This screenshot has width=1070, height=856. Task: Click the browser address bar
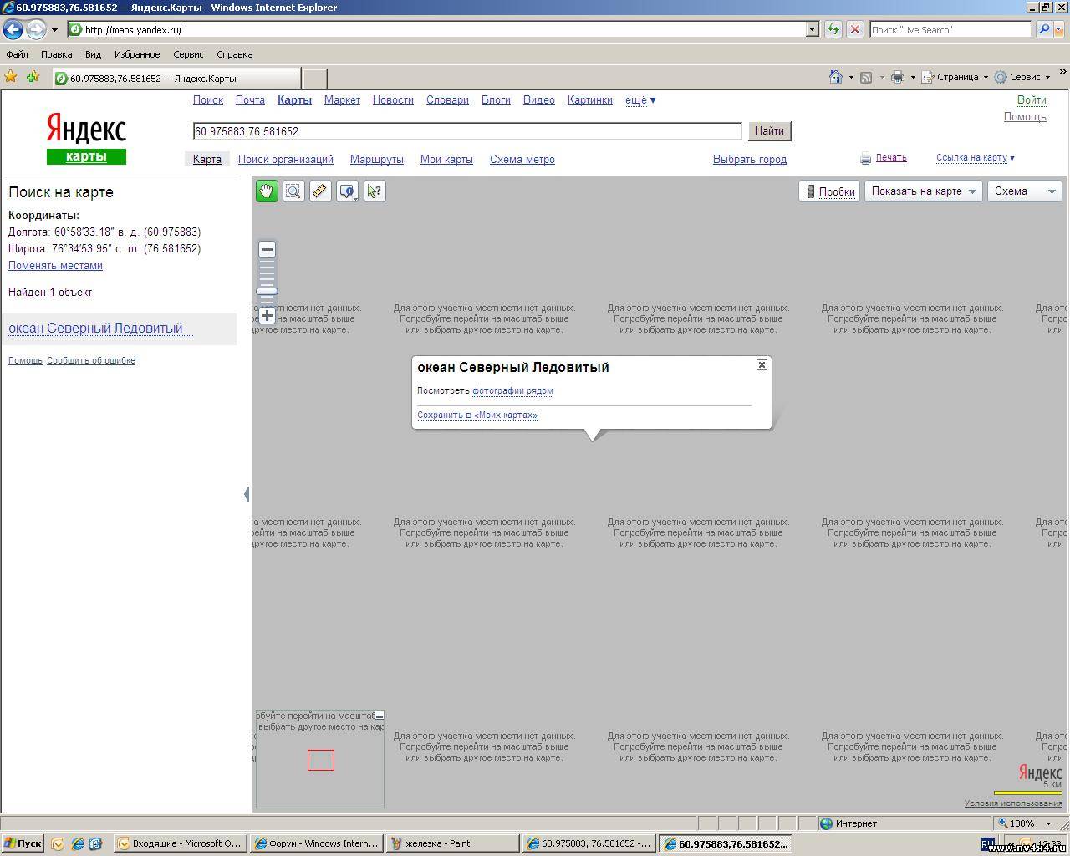(x=443, y=29)
